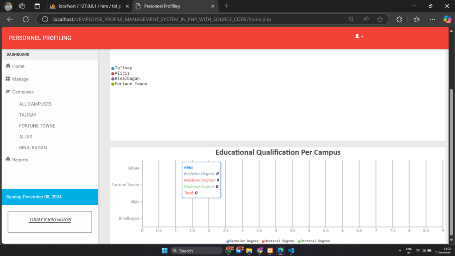Switch to the phpMyAdmin localhost tab
This screenshot has width=455, height=256.
pyautogui.click(x=89, y=6)
